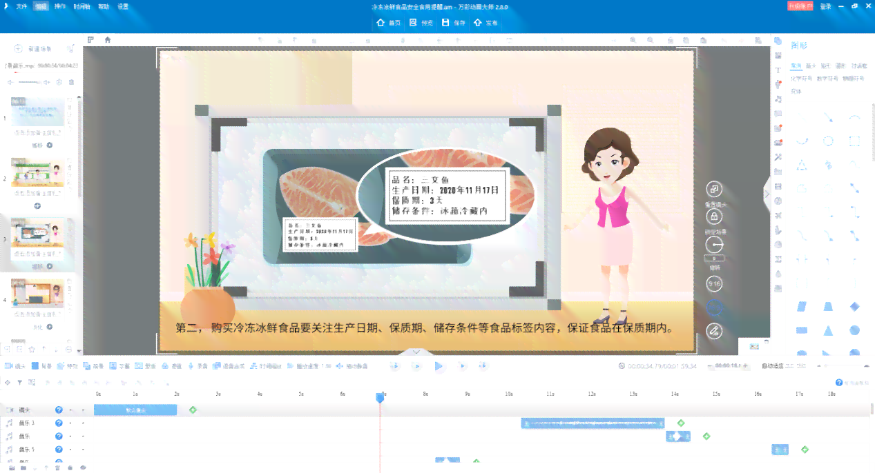The width and height of the screenshot is (875, 473).
Task: Open the 操作 menu
Action: pos(60,6)
